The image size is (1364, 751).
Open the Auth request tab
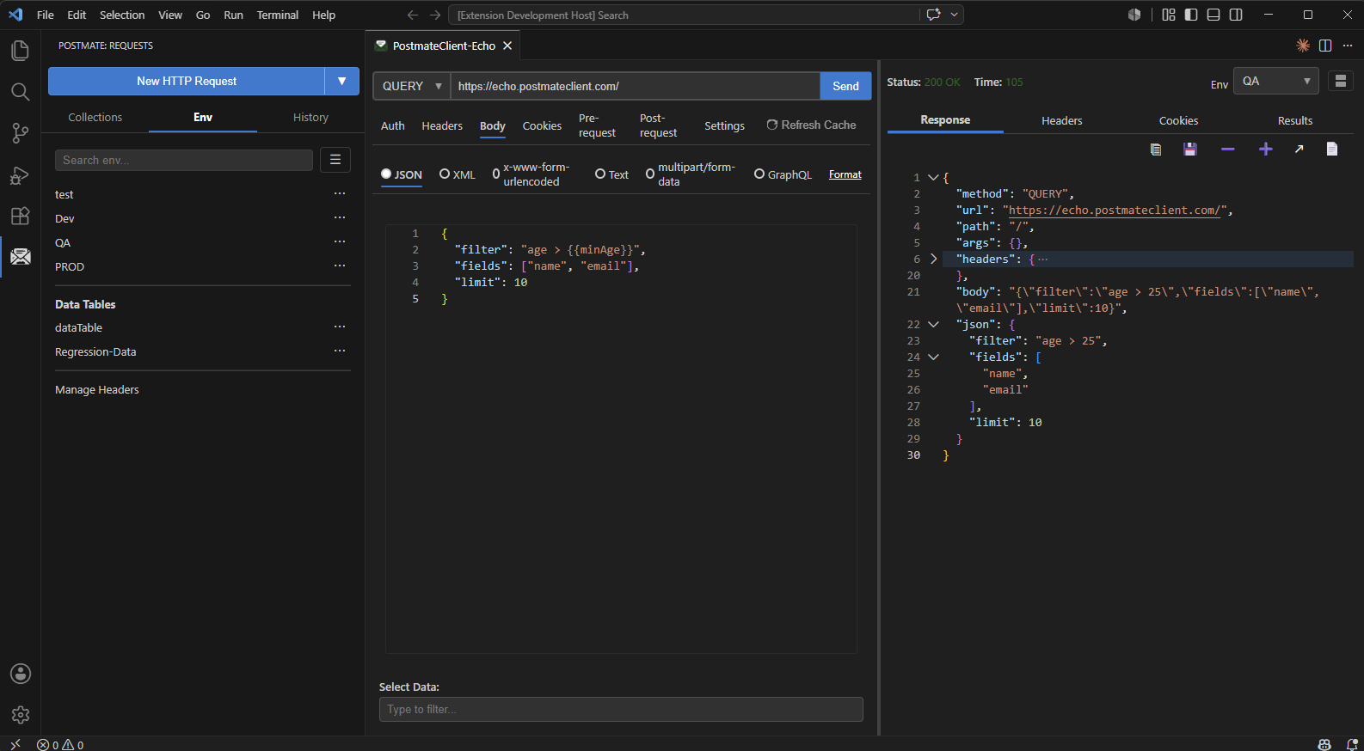point(393,125)
